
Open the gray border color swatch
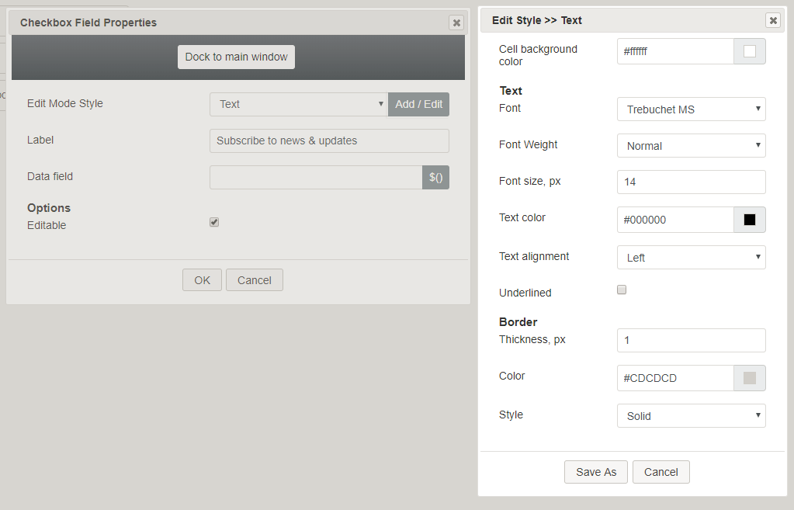point(750,378)
